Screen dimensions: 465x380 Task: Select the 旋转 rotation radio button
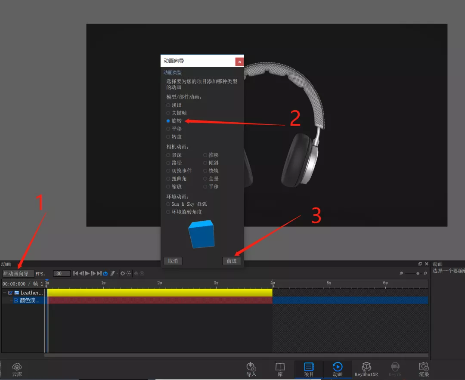click(168, 121)
